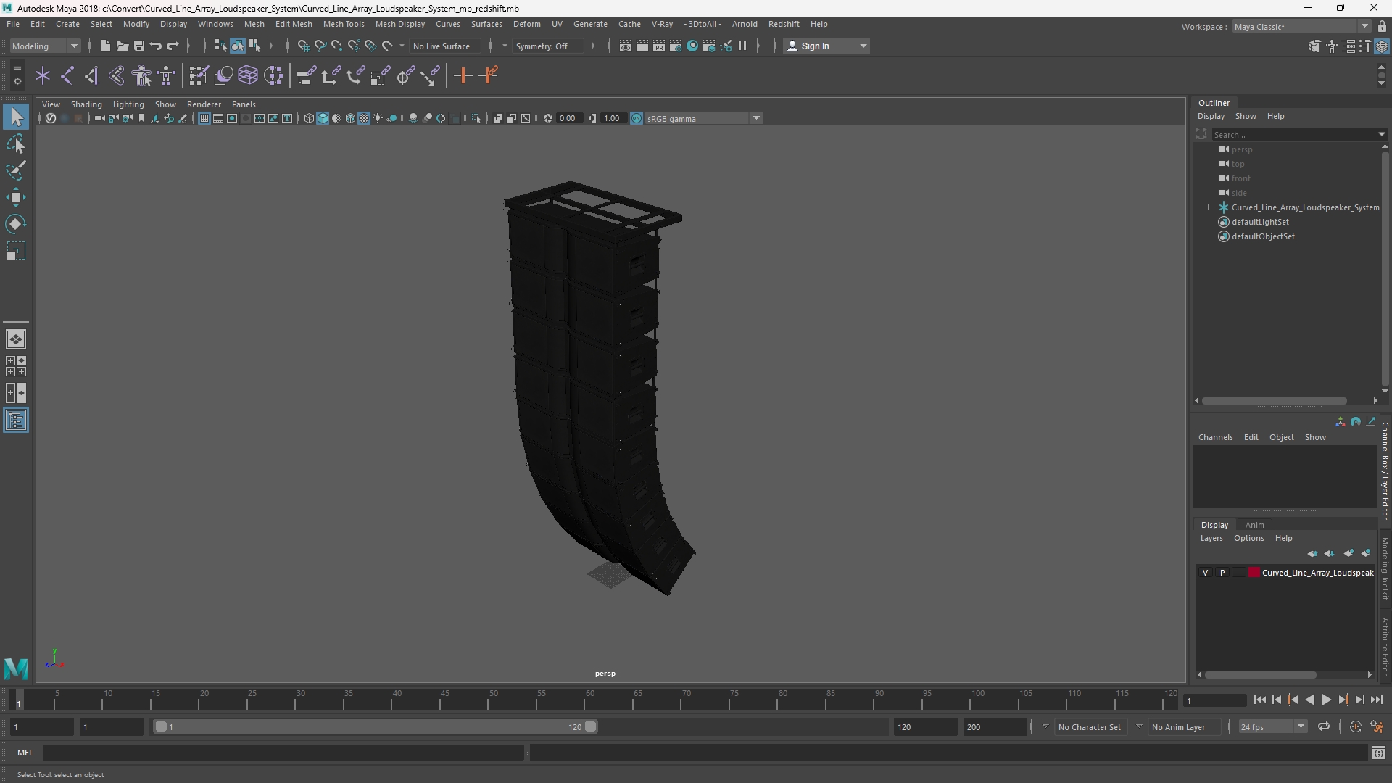The image size is (1392, 783).
Task: Toggle auto keyframe button
Action: coord(1356,726)
